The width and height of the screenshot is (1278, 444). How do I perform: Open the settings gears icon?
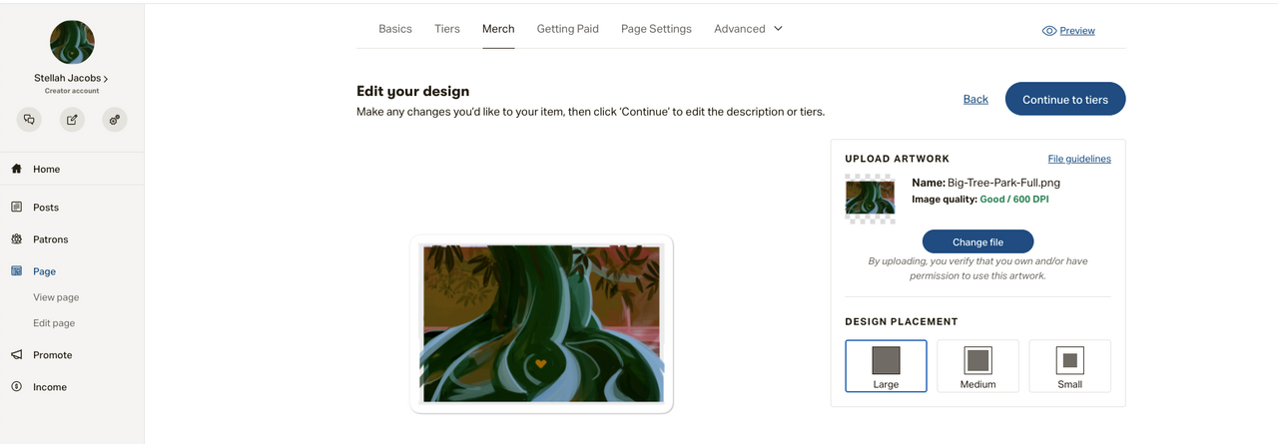coord(115,120)
